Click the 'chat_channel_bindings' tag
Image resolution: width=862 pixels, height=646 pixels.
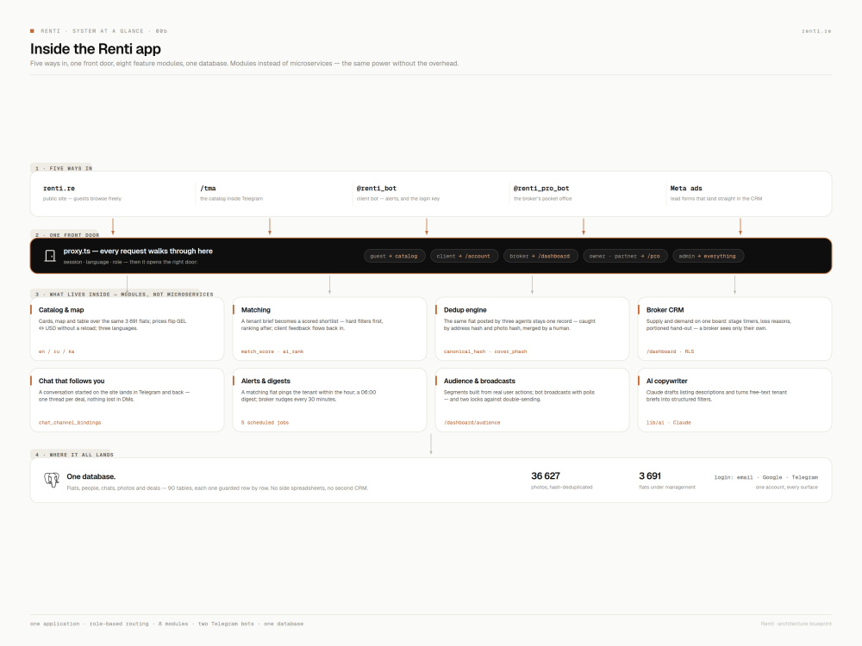pyautogui.click(x=70, y=423)
